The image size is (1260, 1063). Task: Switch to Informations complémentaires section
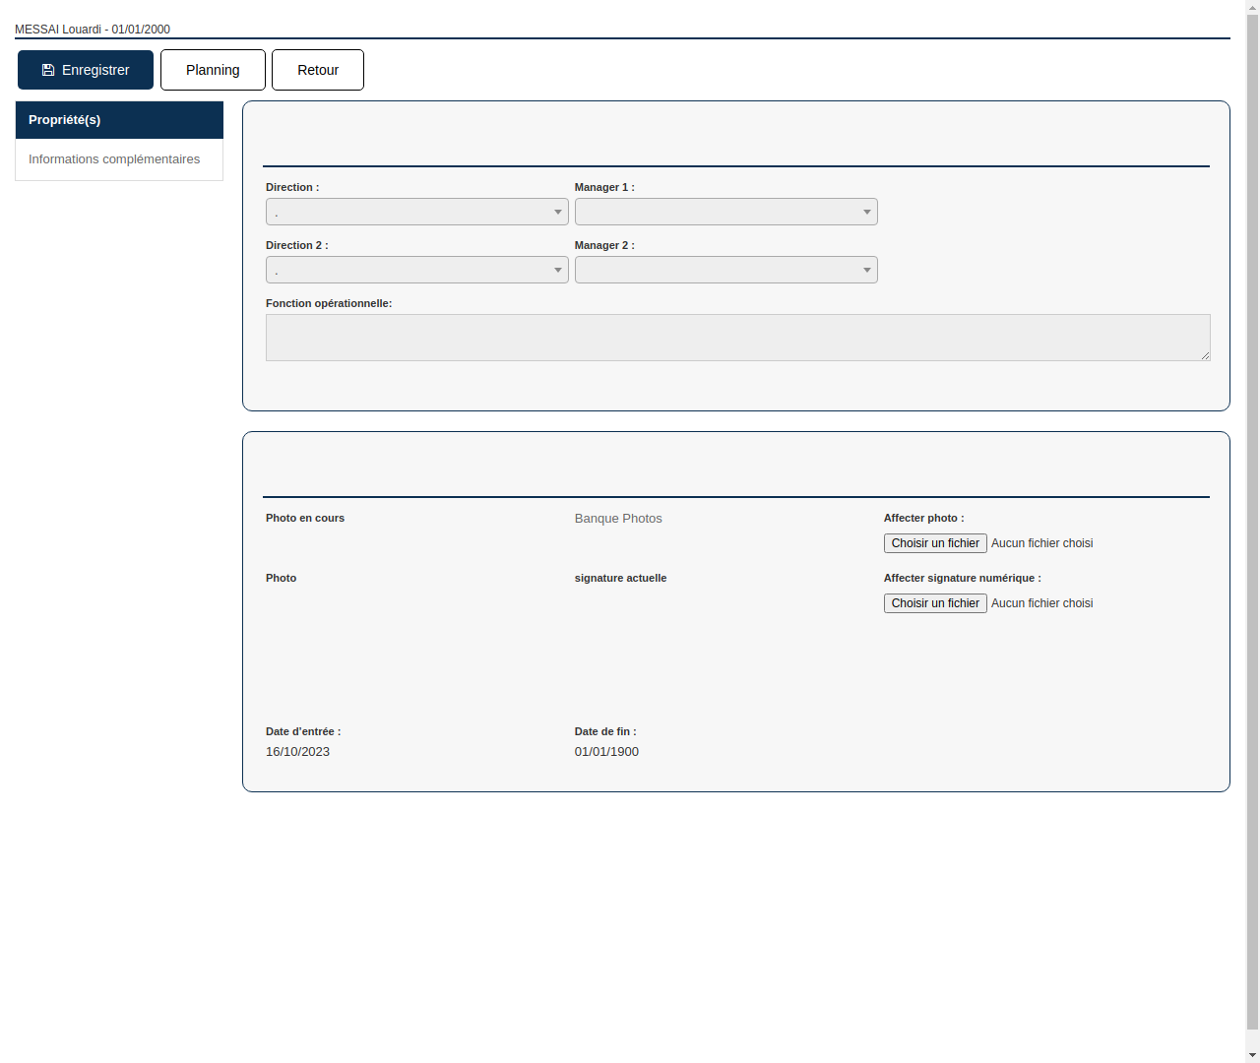coord(114,158)
